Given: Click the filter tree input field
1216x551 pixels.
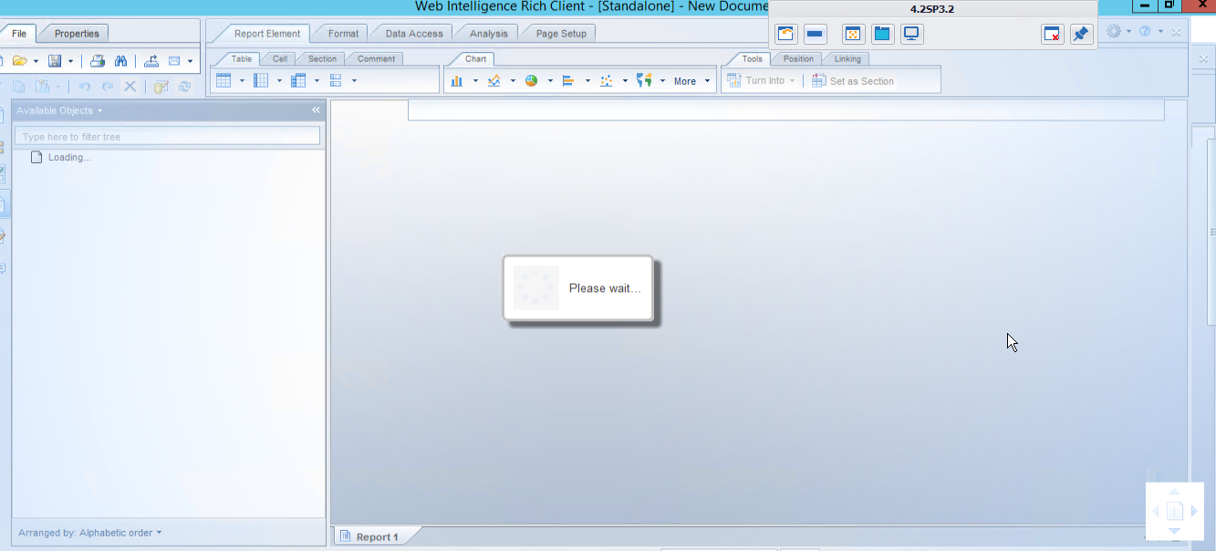Looking at the screenshot, I should coord(168,137).
